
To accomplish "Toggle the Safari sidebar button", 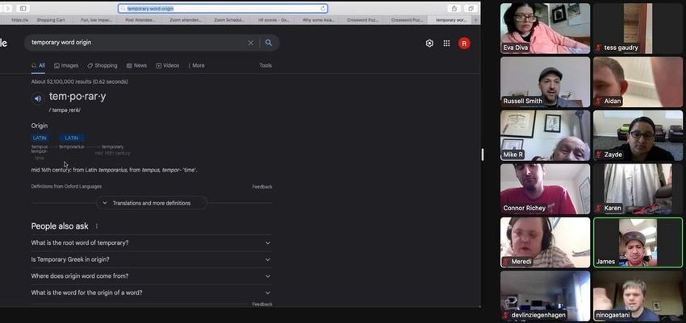I will pos(23,8).
